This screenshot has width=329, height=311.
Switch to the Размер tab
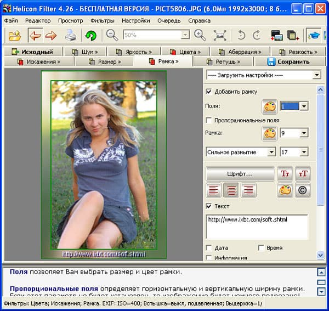(105, 61)
